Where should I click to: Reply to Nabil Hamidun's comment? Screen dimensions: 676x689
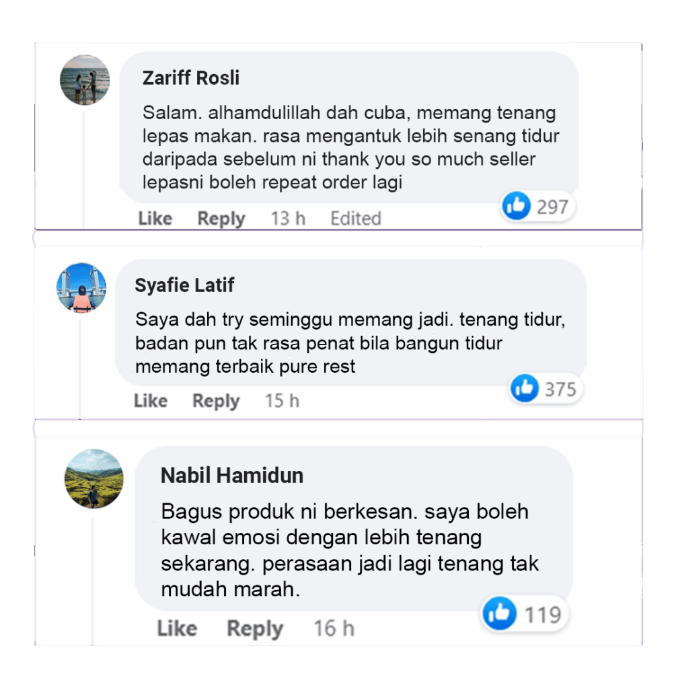pos(255,629)
